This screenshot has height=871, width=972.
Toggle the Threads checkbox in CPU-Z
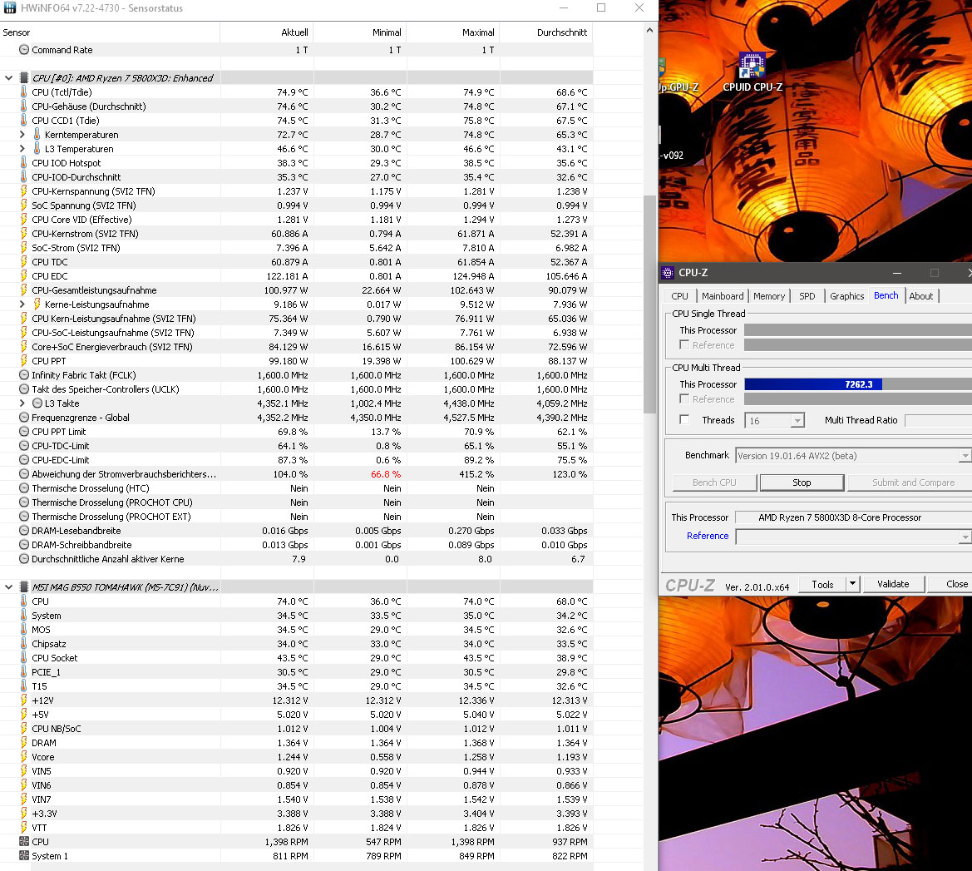tap(684, 420)
